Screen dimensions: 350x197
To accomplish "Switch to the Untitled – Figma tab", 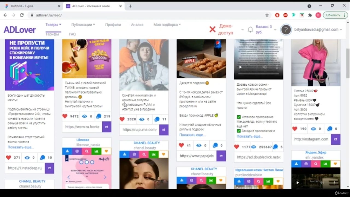I will click(32, 6).
